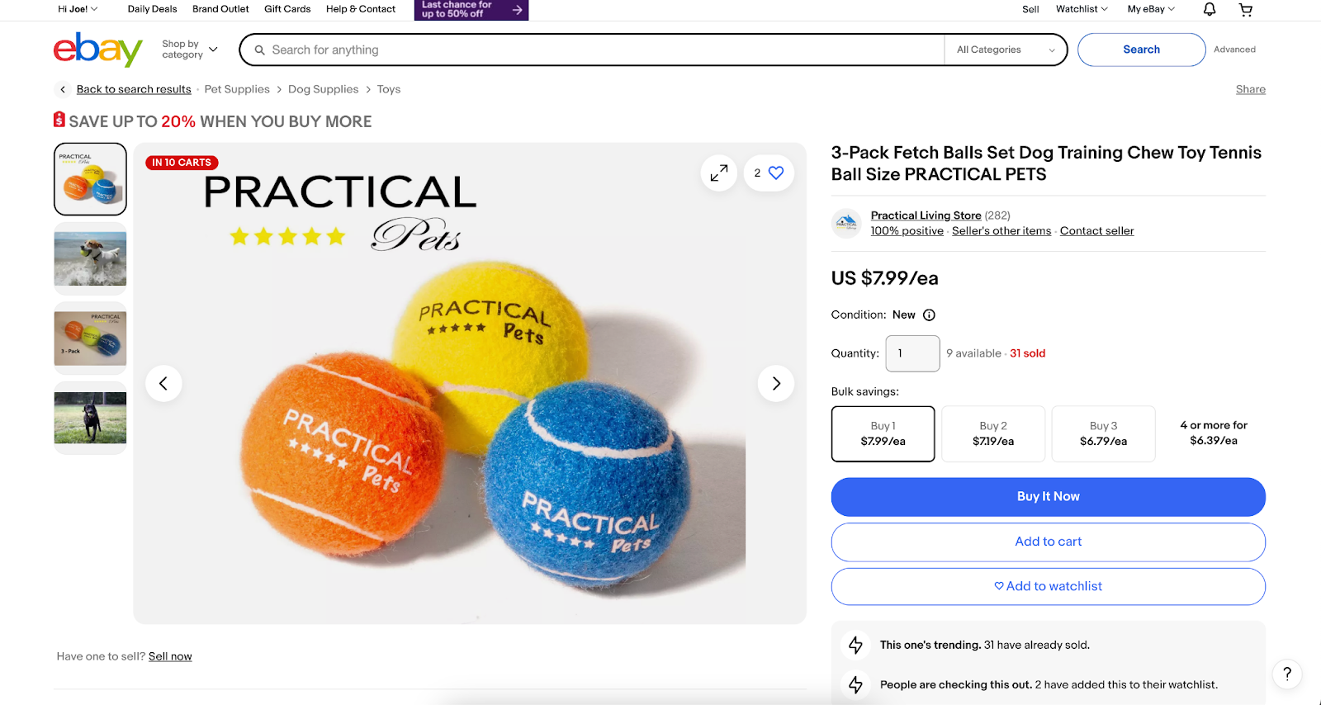Open the Shop by category dropdown

pos(187,49)
